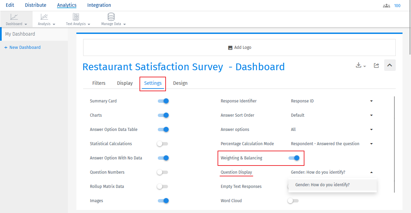Click the share dashboard icon
411x213 pixels.
[x=376, y=65]
